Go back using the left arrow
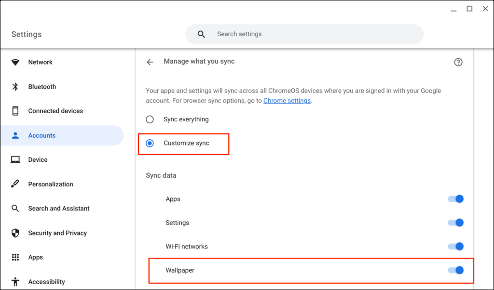Screen dimensions: 494x290 (150, 62)
